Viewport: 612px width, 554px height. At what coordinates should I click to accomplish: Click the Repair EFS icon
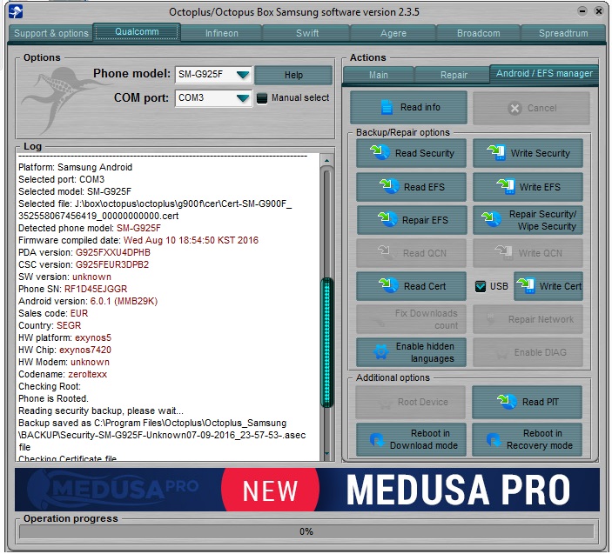[387, 219]
